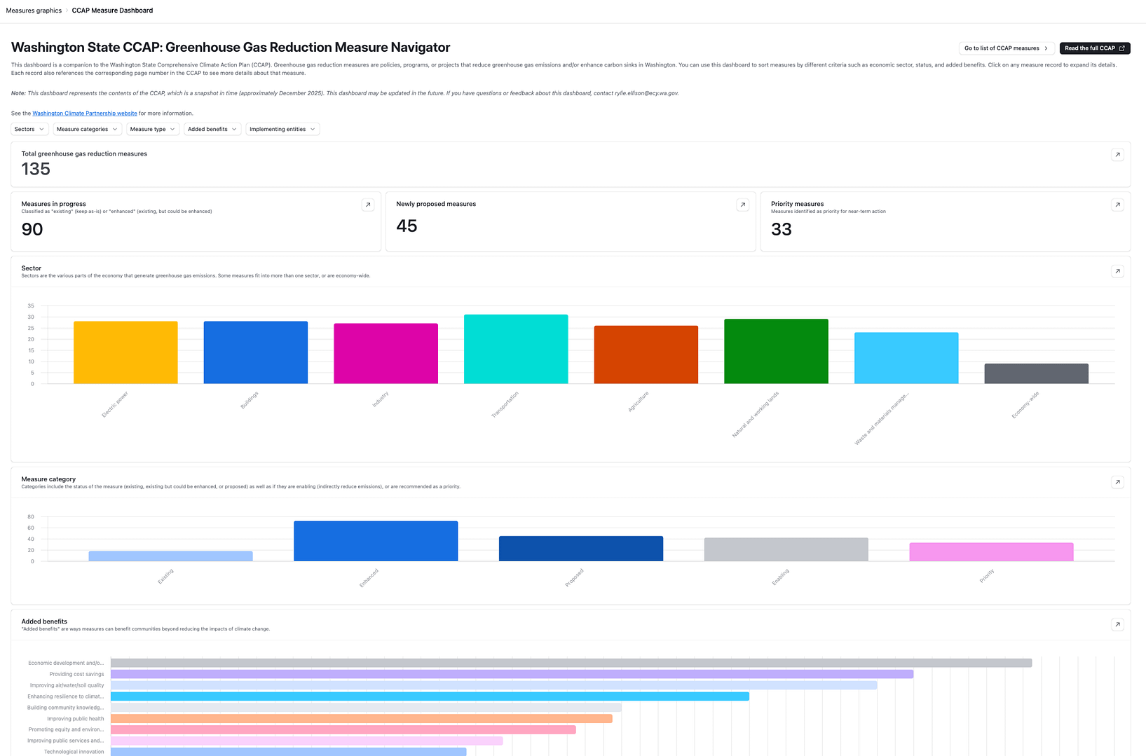Click the Proposed measure category bar
The image size is (1146, 756).
581,549
